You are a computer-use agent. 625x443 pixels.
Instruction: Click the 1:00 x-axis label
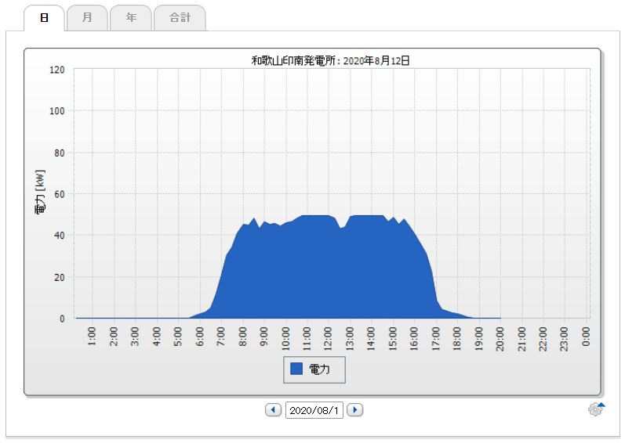92,337
